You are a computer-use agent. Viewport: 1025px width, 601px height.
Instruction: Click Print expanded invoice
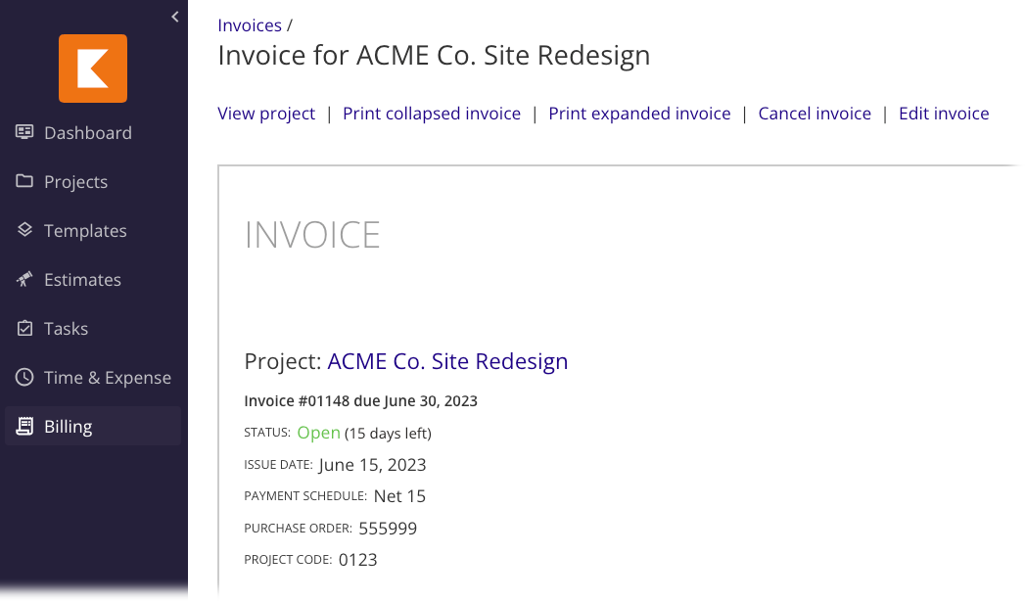(639, 114)
